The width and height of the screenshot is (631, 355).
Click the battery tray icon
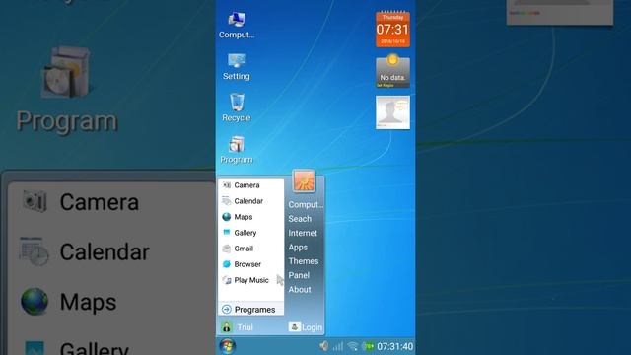point(368,346)
